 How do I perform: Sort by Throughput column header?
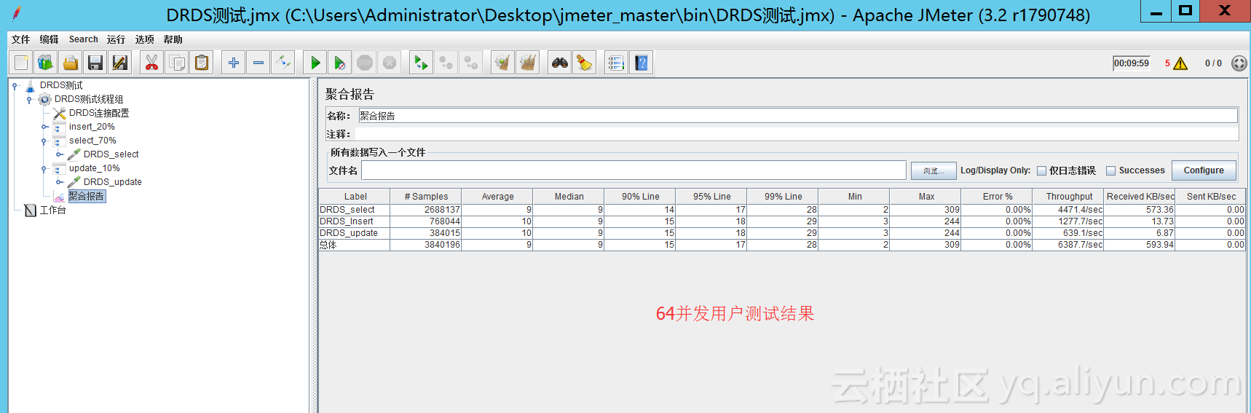[1068, 197]
